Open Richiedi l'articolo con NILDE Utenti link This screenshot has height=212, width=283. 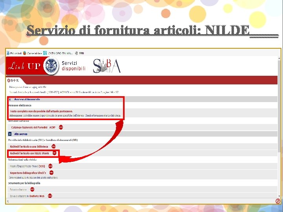coord(29,153)
